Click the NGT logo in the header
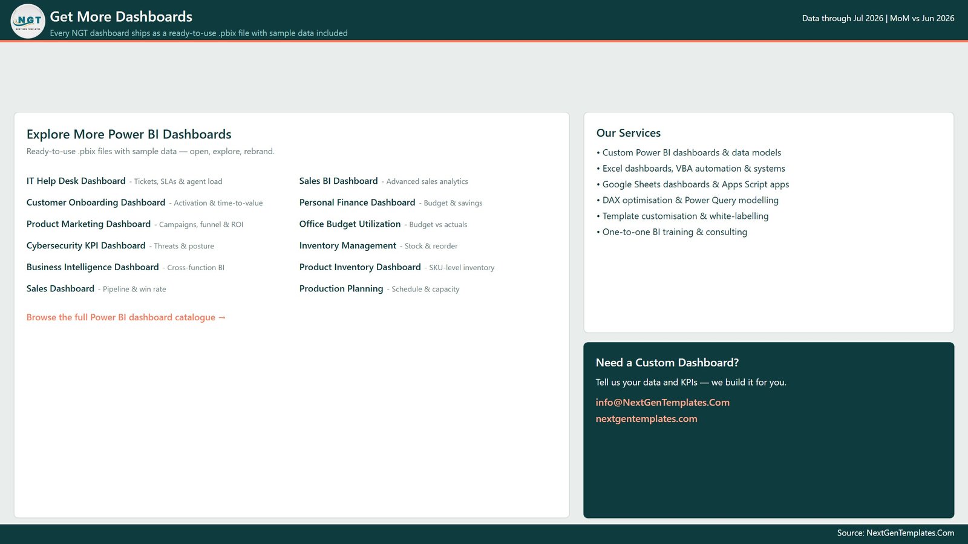The image size is (968, 544). 28,21
